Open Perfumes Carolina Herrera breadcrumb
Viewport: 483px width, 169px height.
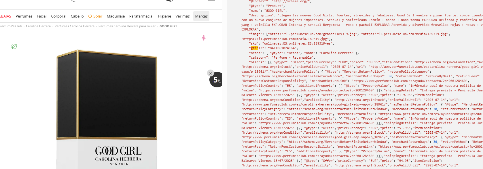point(75,26)
